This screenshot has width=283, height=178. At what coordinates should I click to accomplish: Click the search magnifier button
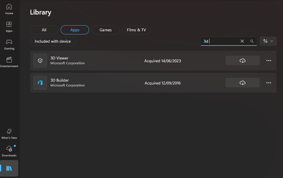(252, 41)
